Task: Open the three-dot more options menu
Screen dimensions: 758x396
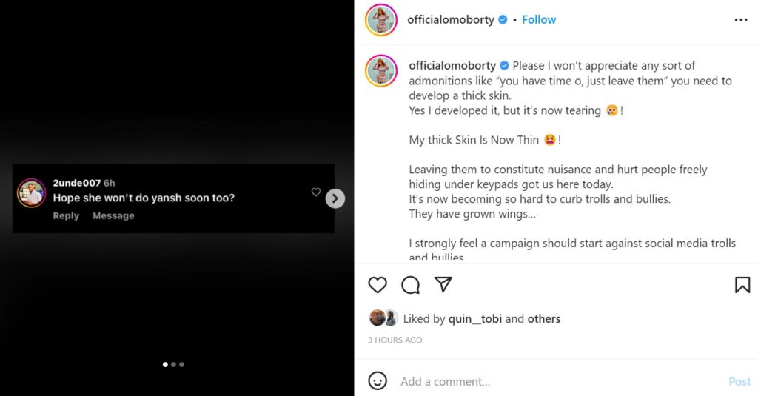Action: click(741, 20)
